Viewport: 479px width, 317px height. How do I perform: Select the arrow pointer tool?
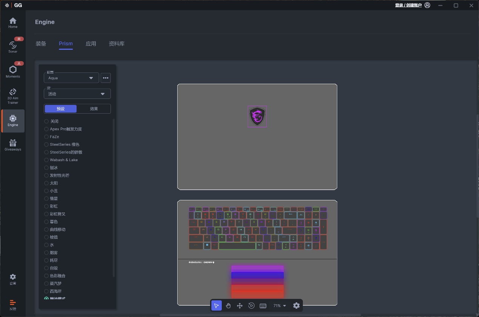click(x=216, y=306)
